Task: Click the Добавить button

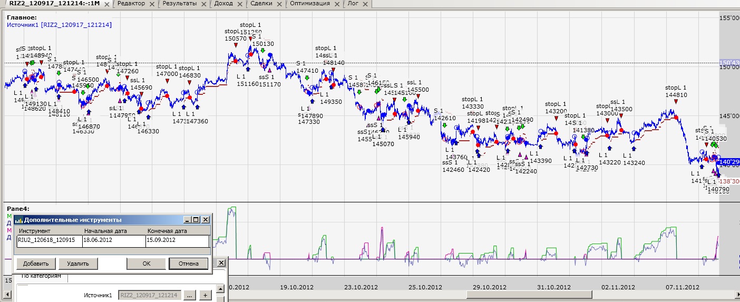Action: [x=36, y=264]
